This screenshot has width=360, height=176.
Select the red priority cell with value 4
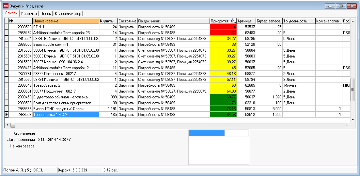point(223,27)
